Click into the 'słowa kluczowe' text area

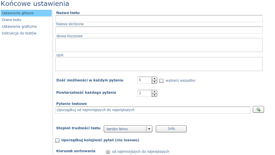[x=159, y=45]
